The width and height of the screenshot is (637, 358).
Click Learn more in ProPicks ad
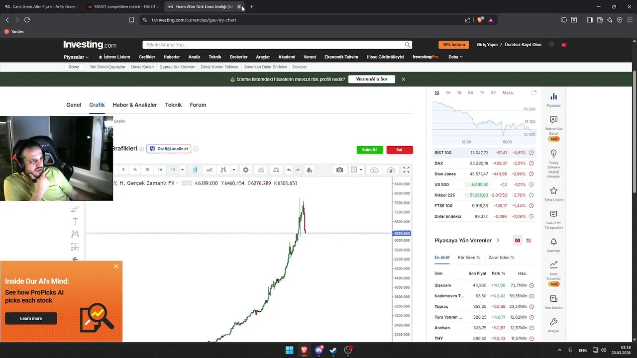(31, 318)
